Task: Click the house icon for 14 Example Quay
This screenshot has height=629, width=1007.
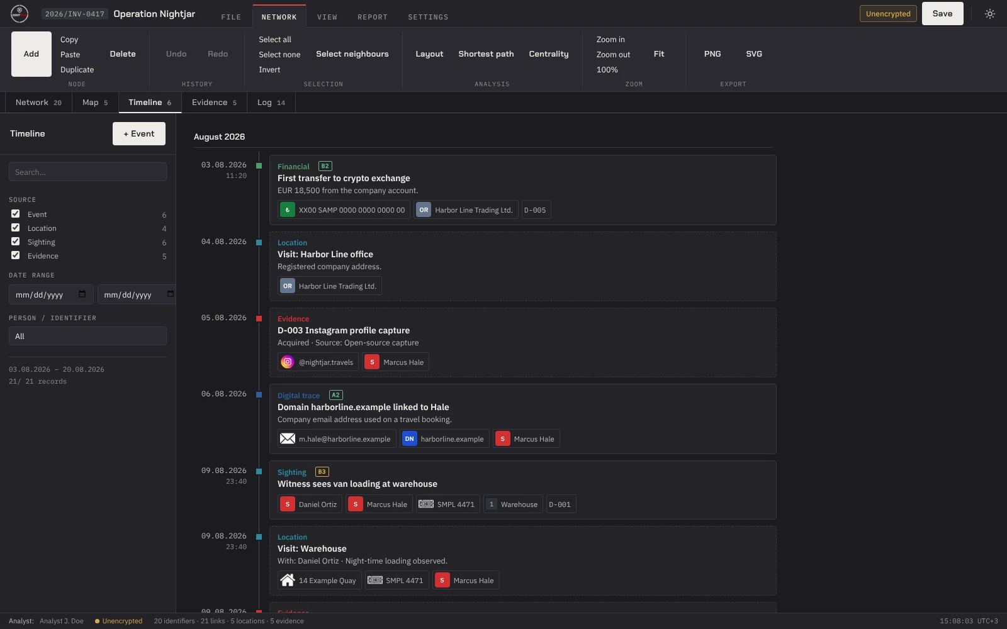Action: [288, 581]
